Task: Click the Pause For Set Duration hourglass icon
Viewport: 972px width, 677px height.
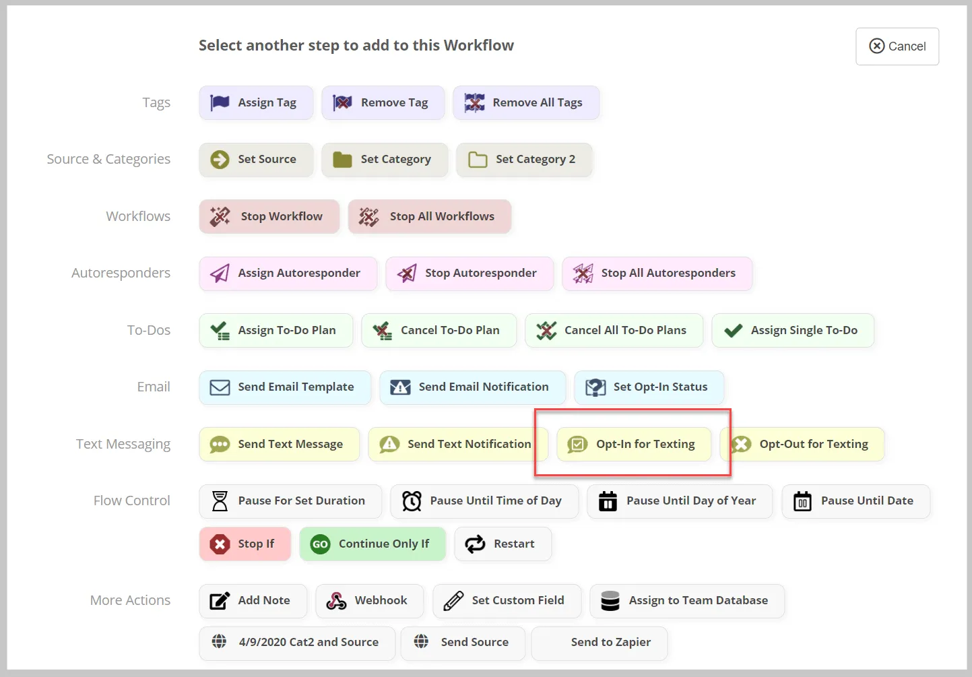Action: [x=220, y=501]
